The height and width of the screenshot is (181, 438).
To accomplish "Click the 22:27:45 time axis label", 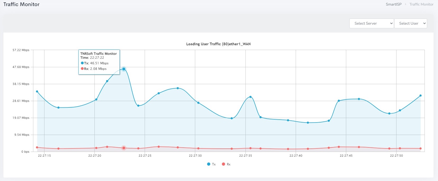I will click(x=346, y=156).
